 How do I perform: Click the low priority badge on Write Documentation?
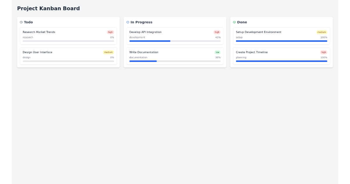click(217, 52)
